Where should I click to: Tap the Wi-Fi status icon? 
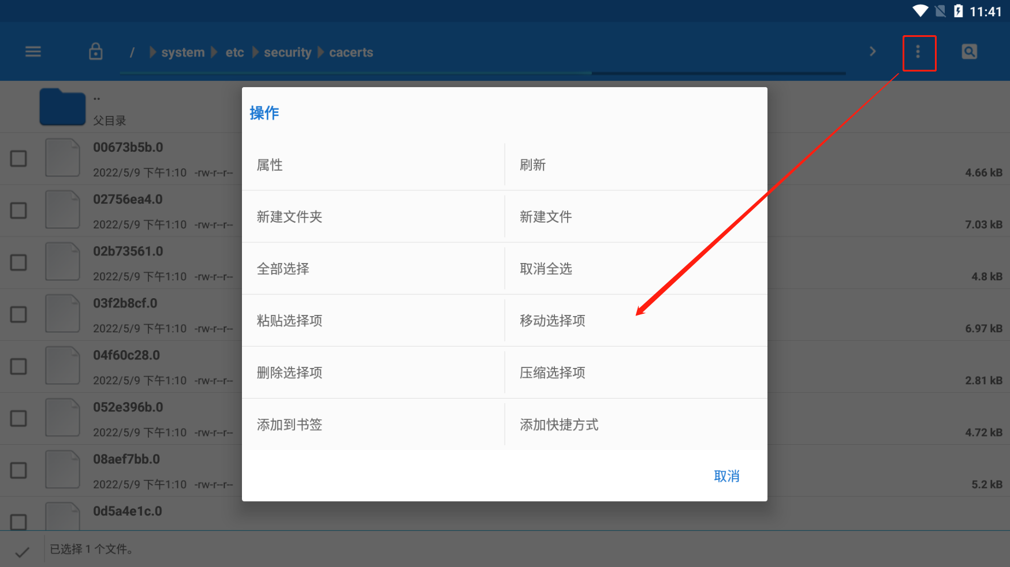click(x=920, y=11)
